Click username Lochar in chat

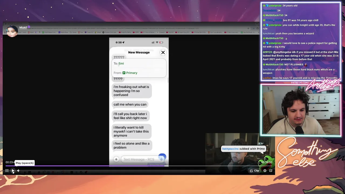tap(267, 78)
